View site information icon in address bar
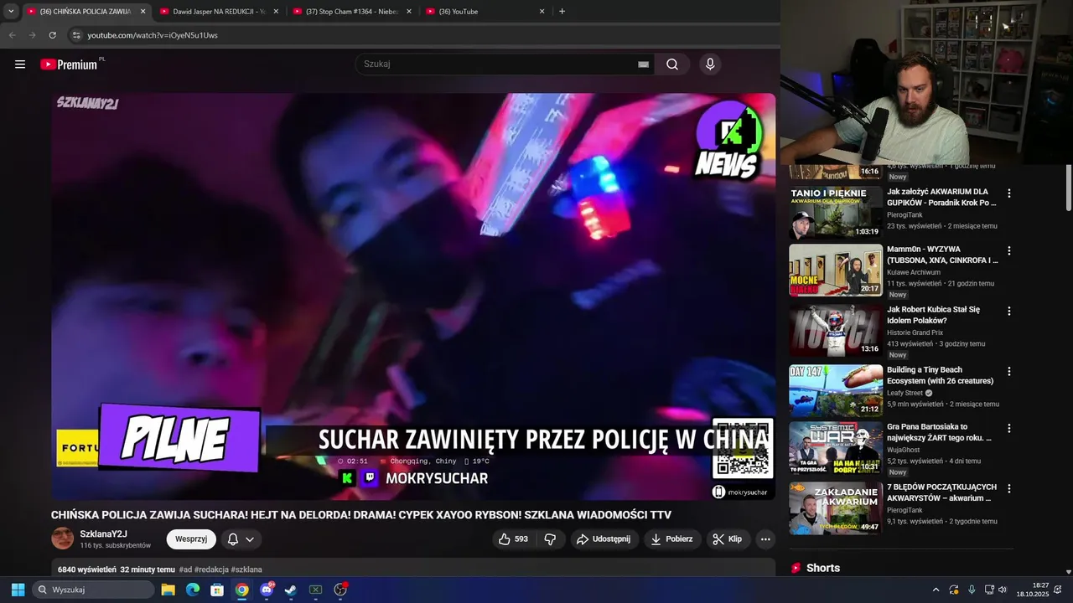 click(x=76, y=35)
